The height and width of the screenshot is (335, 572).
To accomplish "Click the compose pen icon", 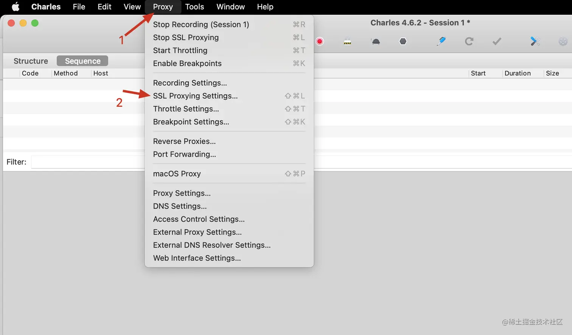I will (441, 41).
